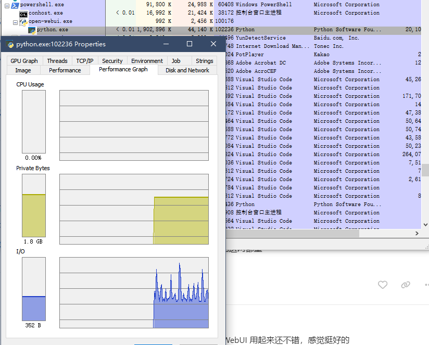
Task: Open the Disk and Network tab
Action: click(187, 70)
